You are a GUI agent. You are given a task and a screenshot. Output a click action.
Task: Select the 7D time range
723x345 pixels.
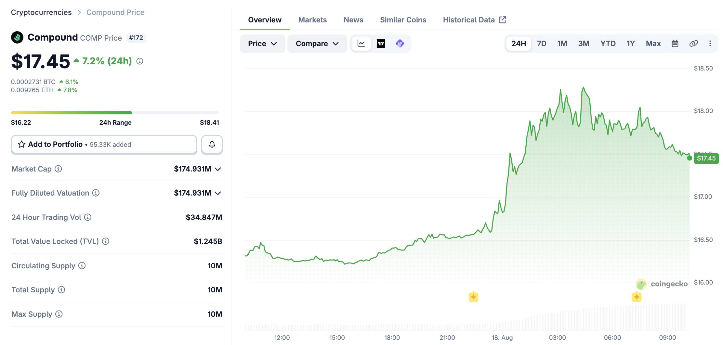[x=542, y=44]
